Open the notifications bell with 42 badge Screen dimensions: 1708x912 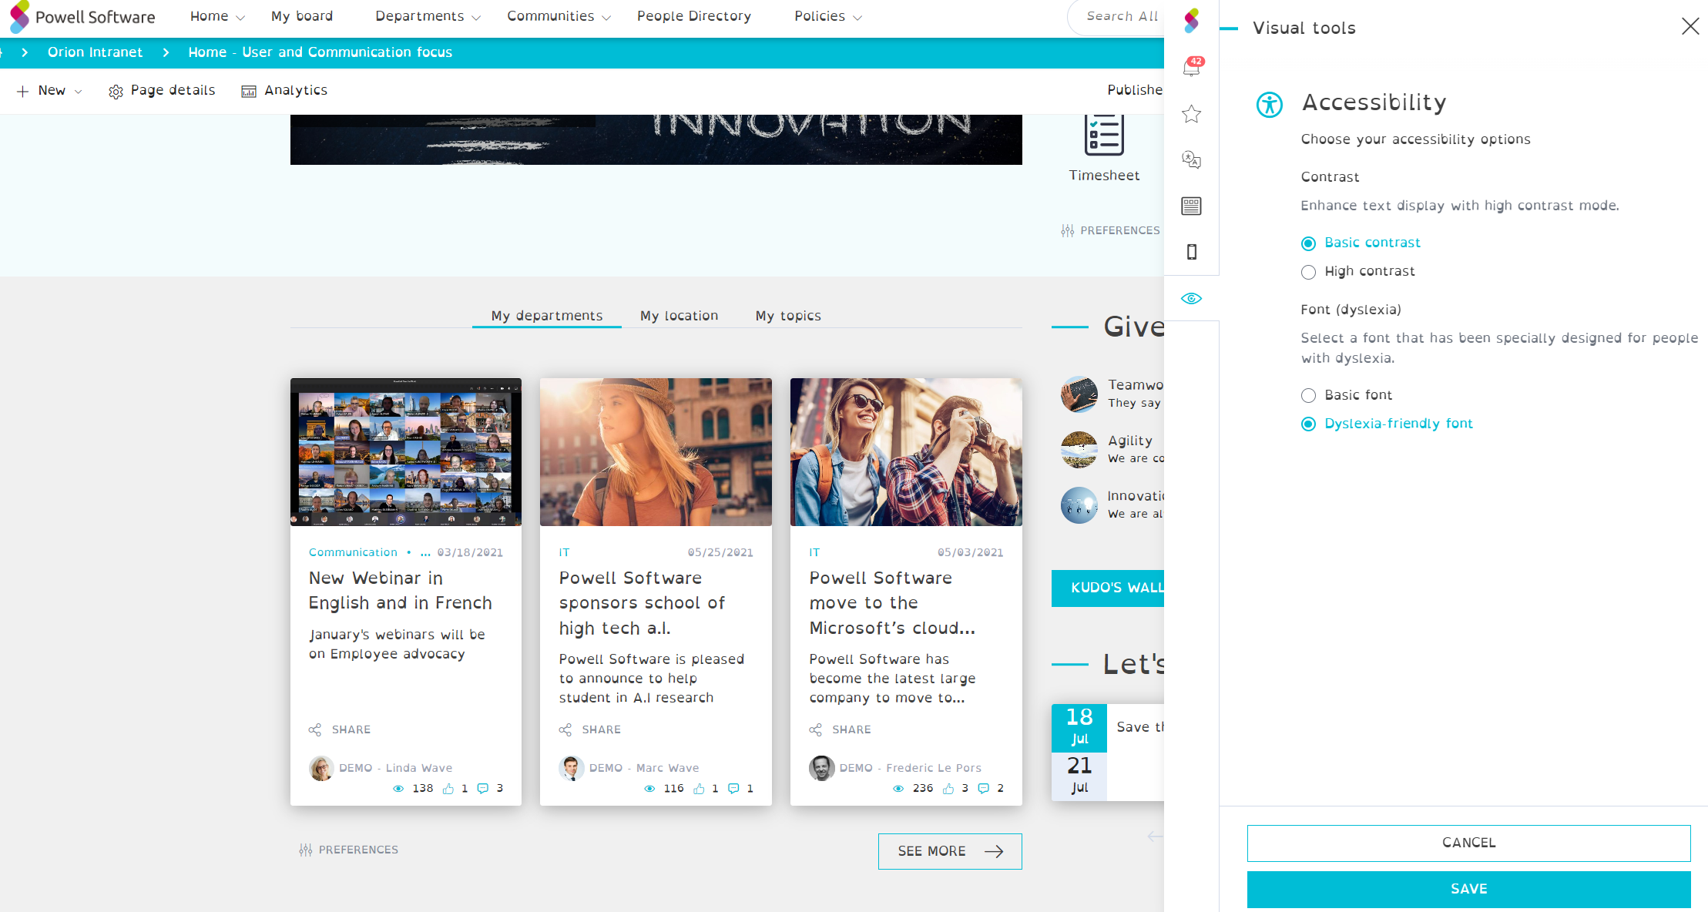1192,67
